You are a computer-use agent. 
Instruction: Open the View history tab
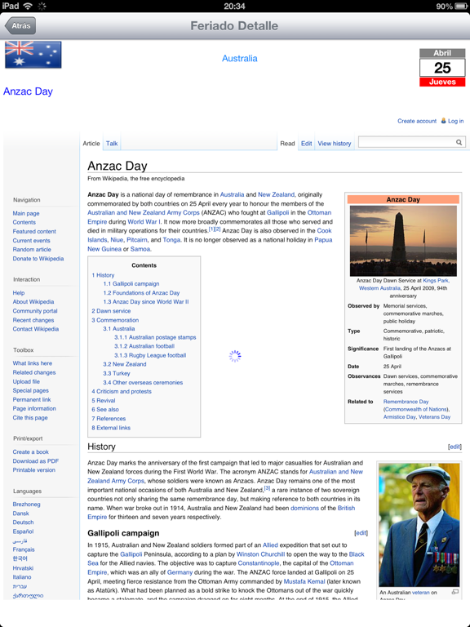335,143
